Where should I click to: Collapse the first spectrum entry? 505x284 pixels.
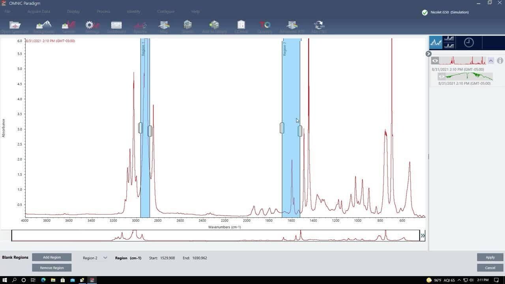tap(491, 60)
